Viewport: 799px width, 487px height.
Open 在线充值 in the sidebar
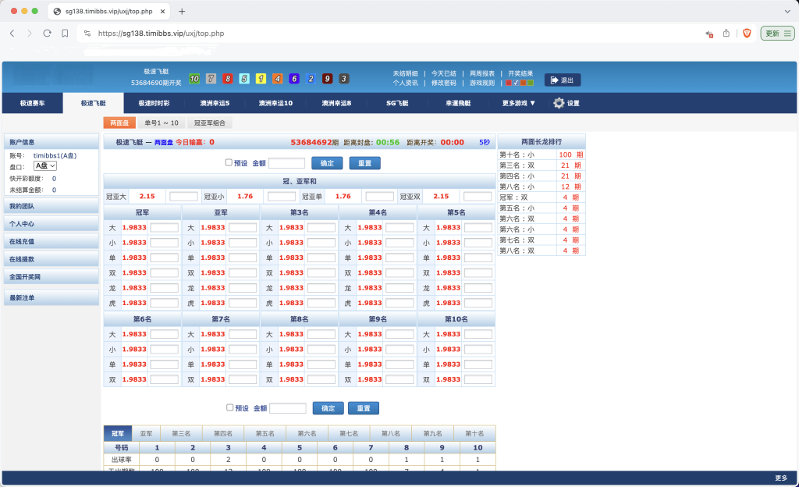(x=22, y=241)
